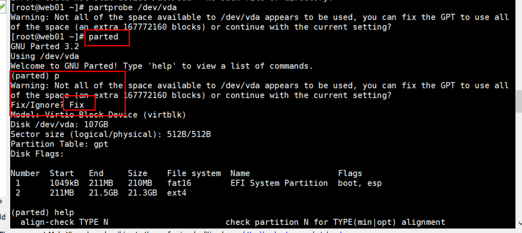
Task: Click the "Using /dev/vda" line
Action: point(45,56)
